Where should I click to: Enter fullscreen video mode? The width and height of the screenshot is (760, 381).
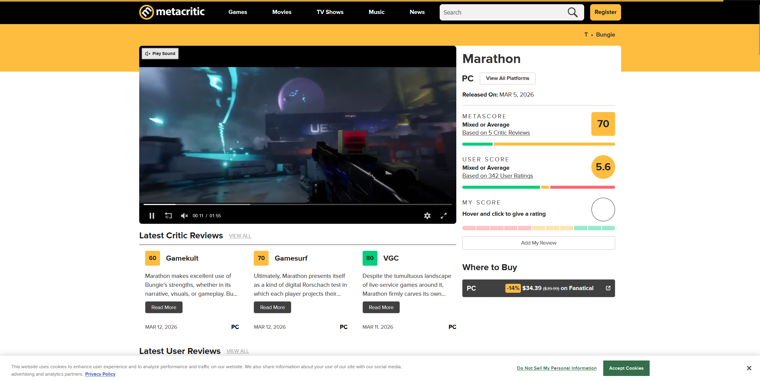444,216
